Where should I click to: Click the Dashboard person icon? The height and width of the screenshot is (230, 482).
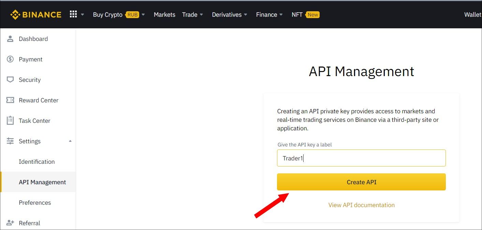tap(10, 39)
